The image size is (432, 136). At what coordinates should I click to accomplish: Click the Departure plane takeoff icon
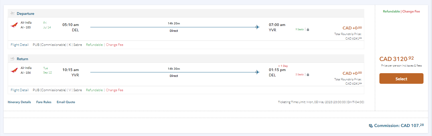coord(12,13)
